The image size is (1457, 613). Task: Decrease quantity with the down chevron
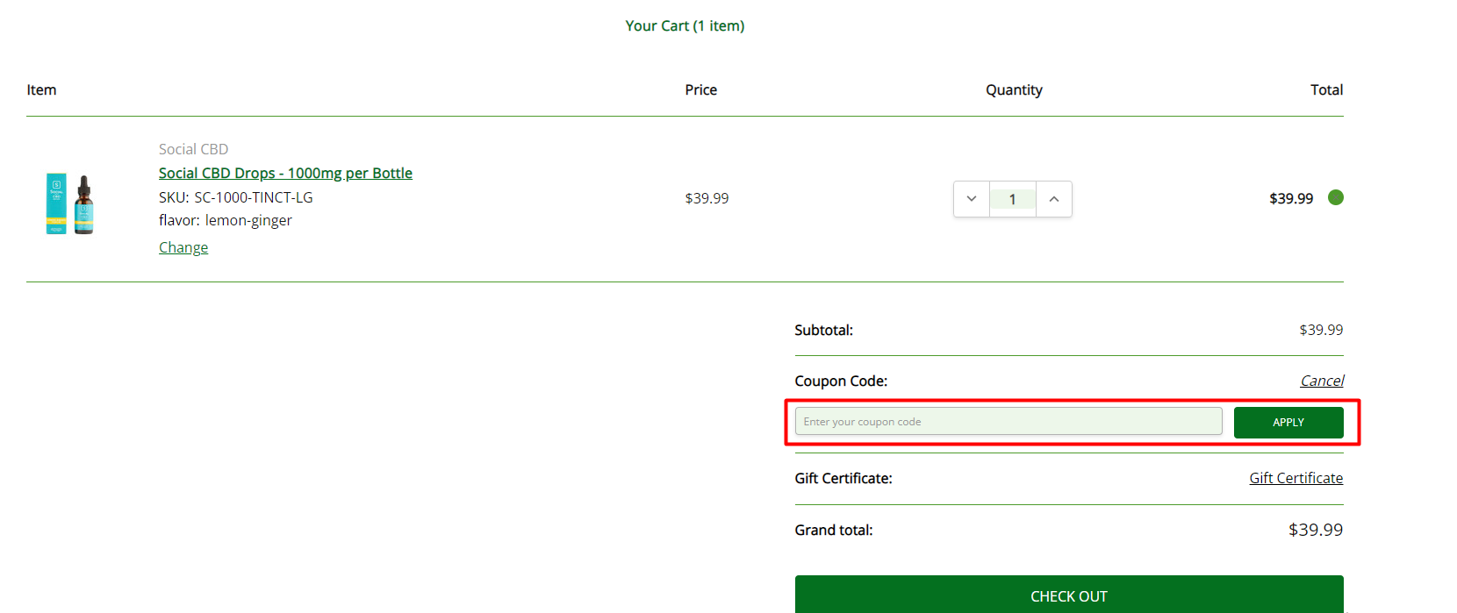972,199
